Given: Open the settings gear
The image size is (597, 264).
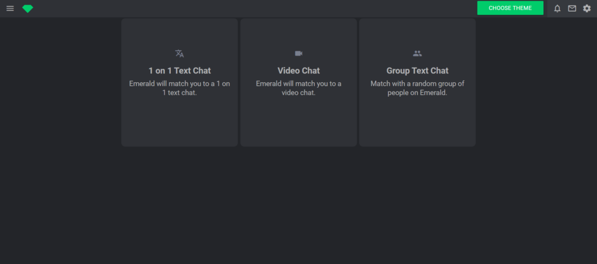Looking at the screenshot, I should [587, 8].
